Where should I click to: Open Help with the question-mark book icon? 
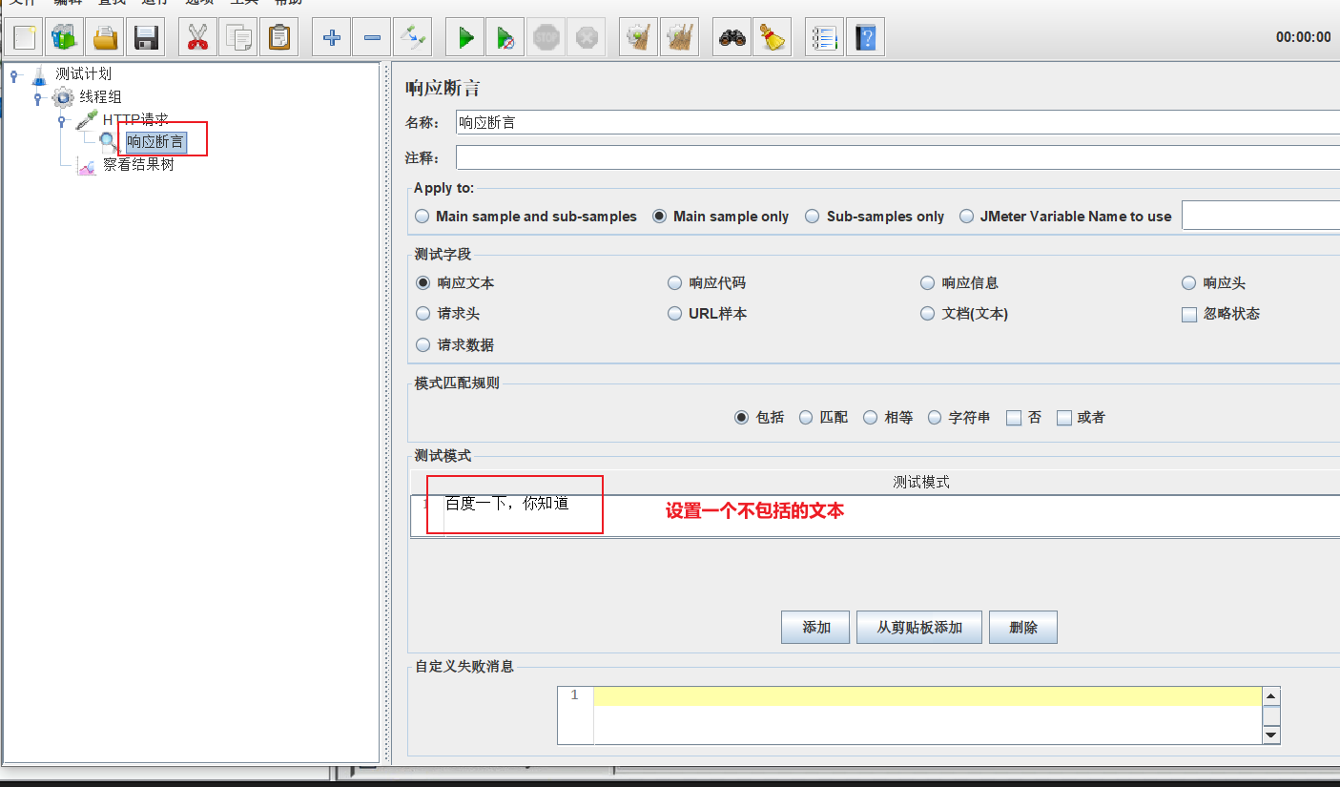(865, 38)
